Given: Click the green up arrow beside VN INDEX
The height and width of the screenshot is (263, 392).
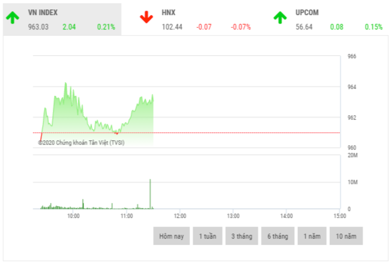Looking at the screenshot, I should pos(13,18).
